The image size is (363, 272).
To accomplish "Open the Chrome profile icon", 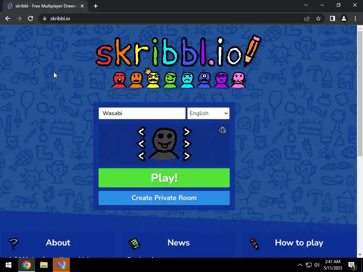I will click(344, 18).
